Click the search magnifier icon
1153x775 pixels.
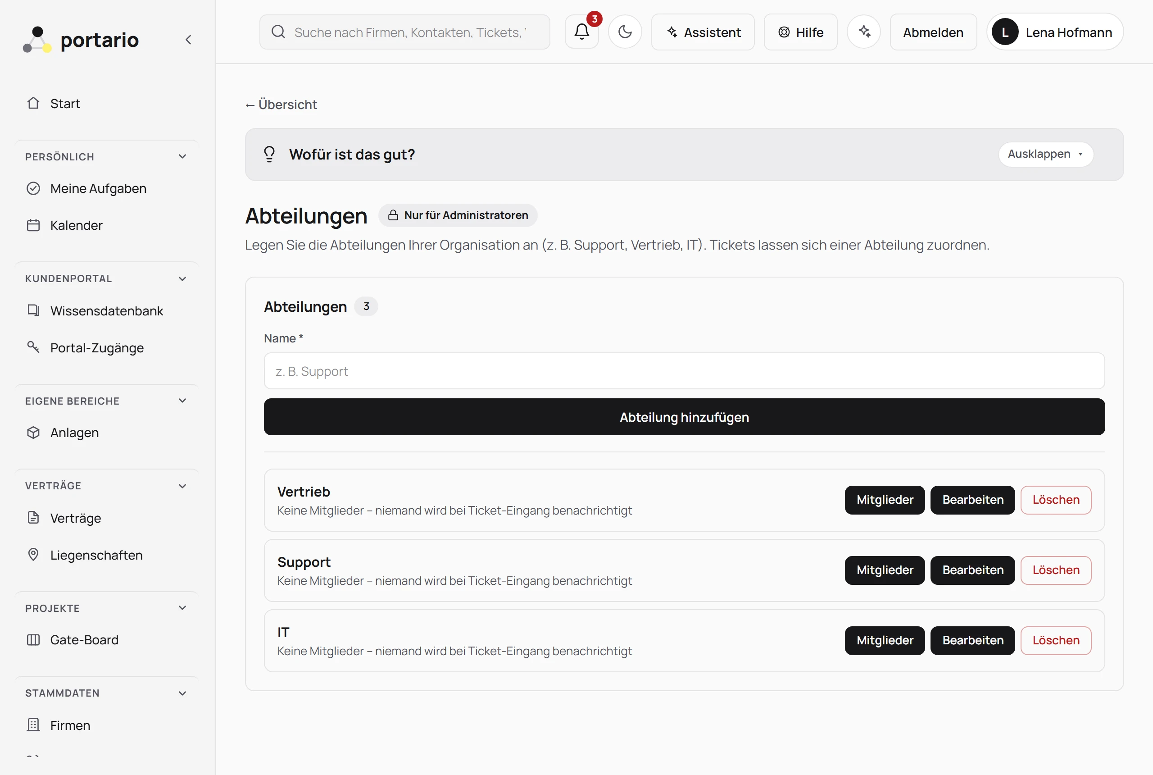278,32
